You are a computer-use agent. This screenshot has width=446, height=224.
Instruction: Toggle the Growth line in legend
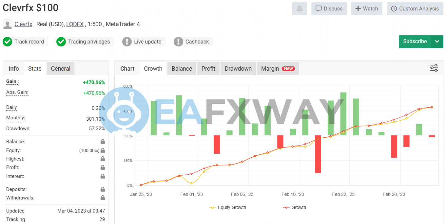coord(294,207)
